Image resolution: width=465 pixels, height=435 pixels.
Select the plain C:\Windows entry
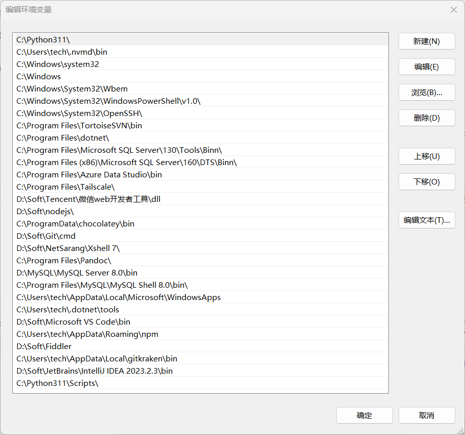tap(200, 76)
